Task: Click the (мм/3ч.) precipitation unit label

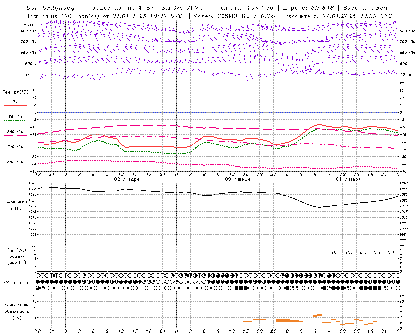Action: (17, 250)
